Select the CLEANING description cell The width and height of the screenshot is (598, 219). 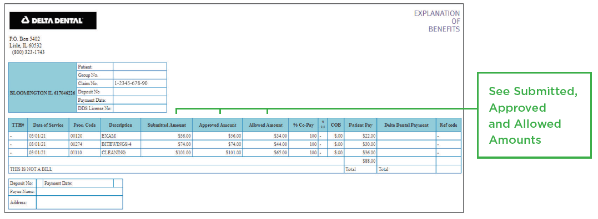coord(120,153)
